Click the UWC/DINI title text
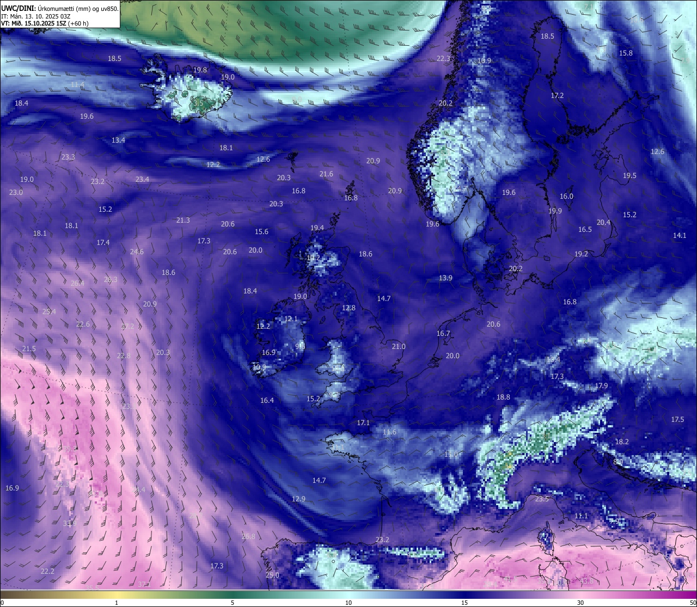The height and width of the screenshot is (607, 697). coord(59,8)
